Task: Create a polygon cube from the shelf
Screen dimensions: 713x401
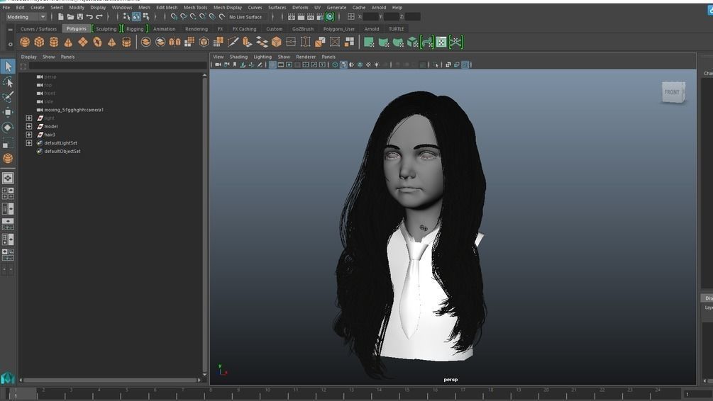Action: click(x=40, y=43)
